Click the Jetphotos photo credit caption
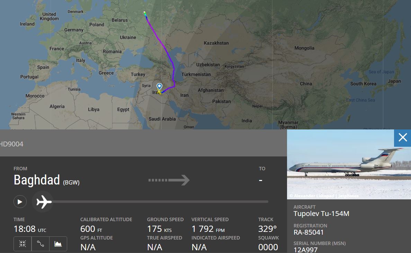This screenshot has height=253, width=411. pyautogui.click(x=324, y=196)
